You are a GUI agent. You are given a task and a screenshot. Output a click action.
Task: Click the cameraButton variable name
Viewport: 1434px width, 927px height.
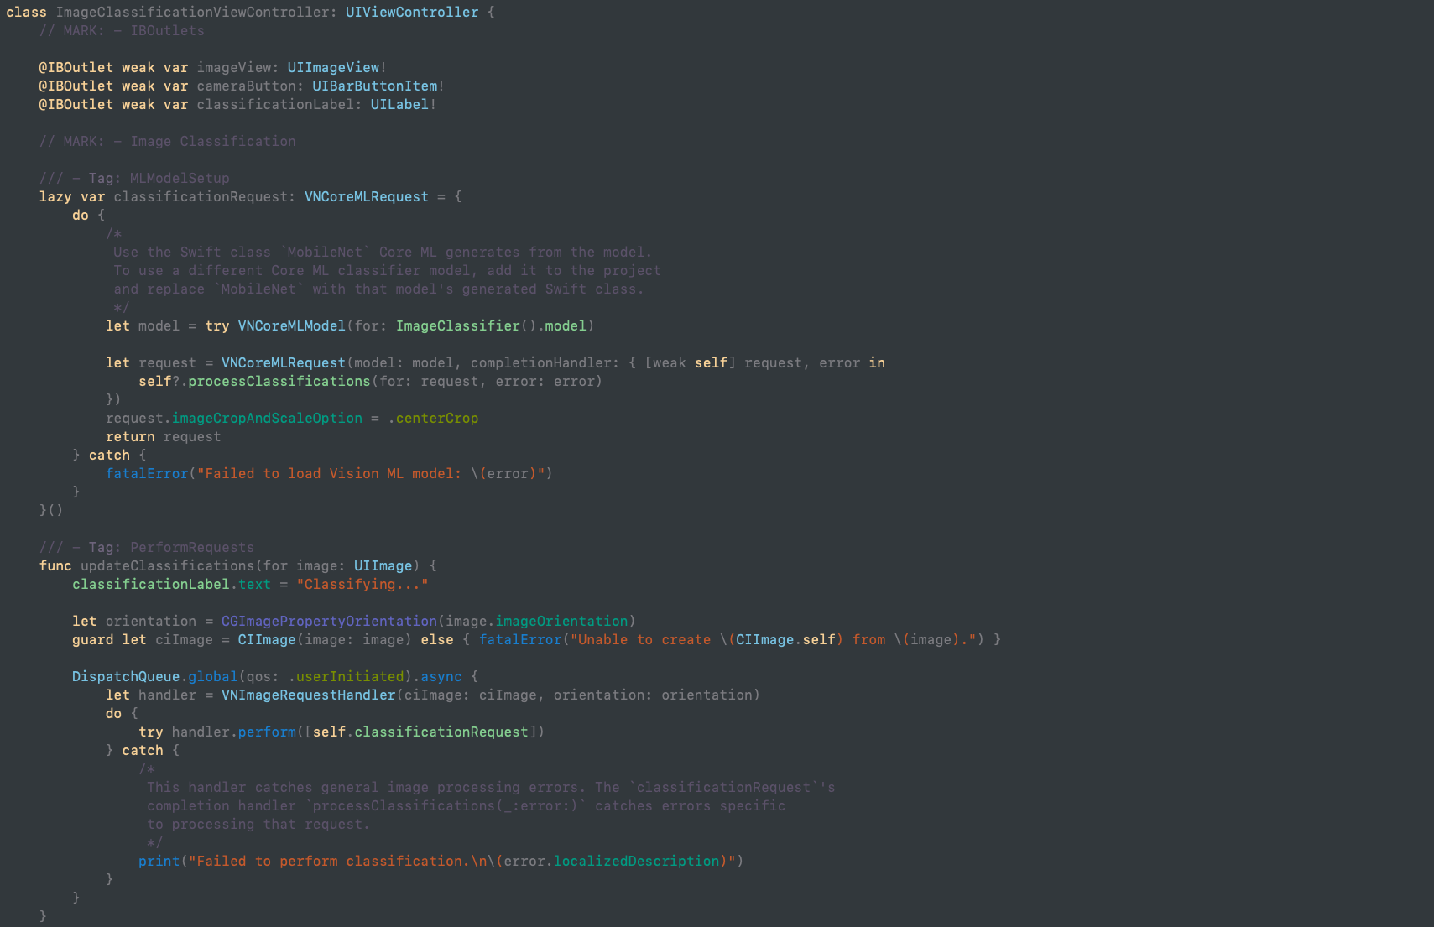point(247,86)
